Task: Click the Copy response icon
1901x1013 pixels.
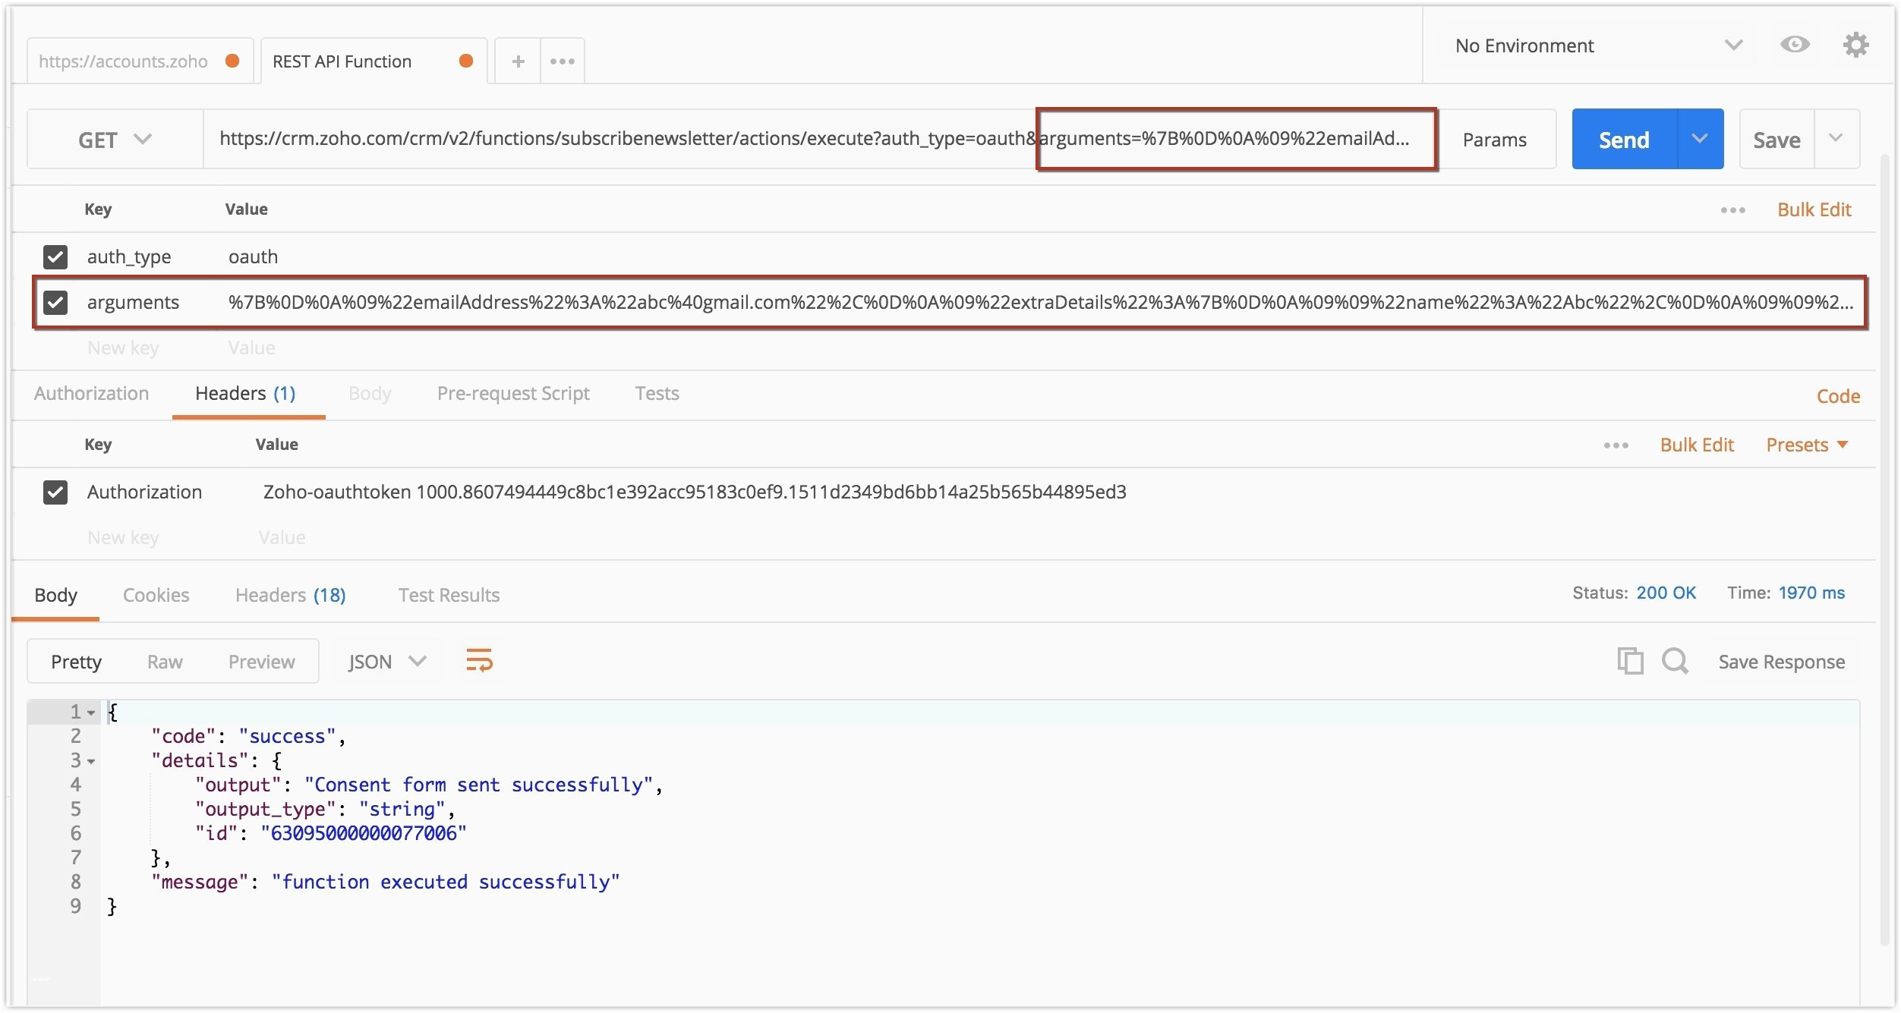Action: click(x=1628, y=660)
